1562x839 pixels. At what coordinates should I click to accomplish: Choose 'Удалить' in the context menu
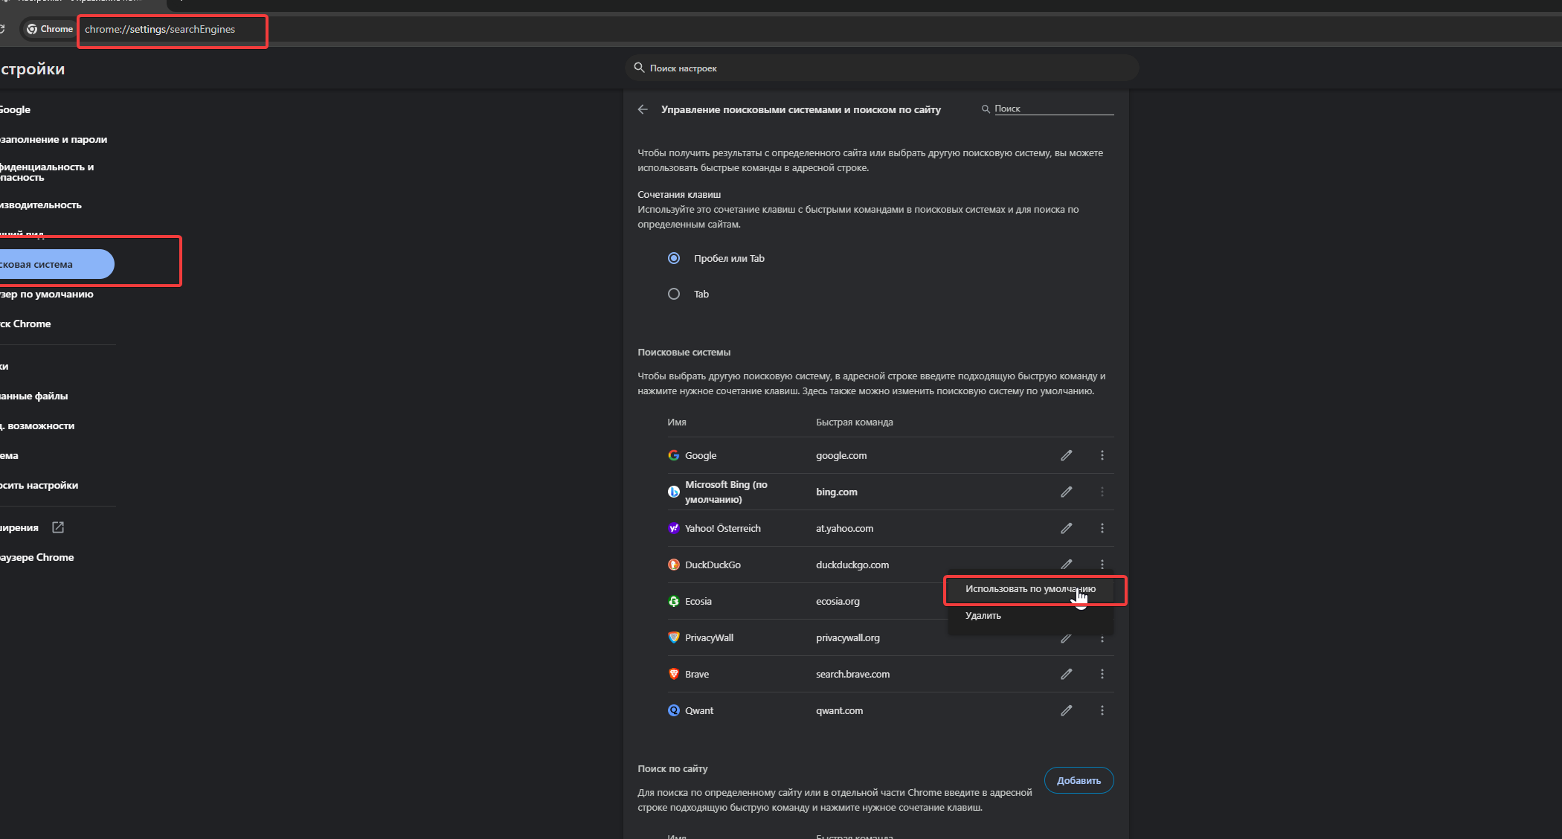coord(983,616)
